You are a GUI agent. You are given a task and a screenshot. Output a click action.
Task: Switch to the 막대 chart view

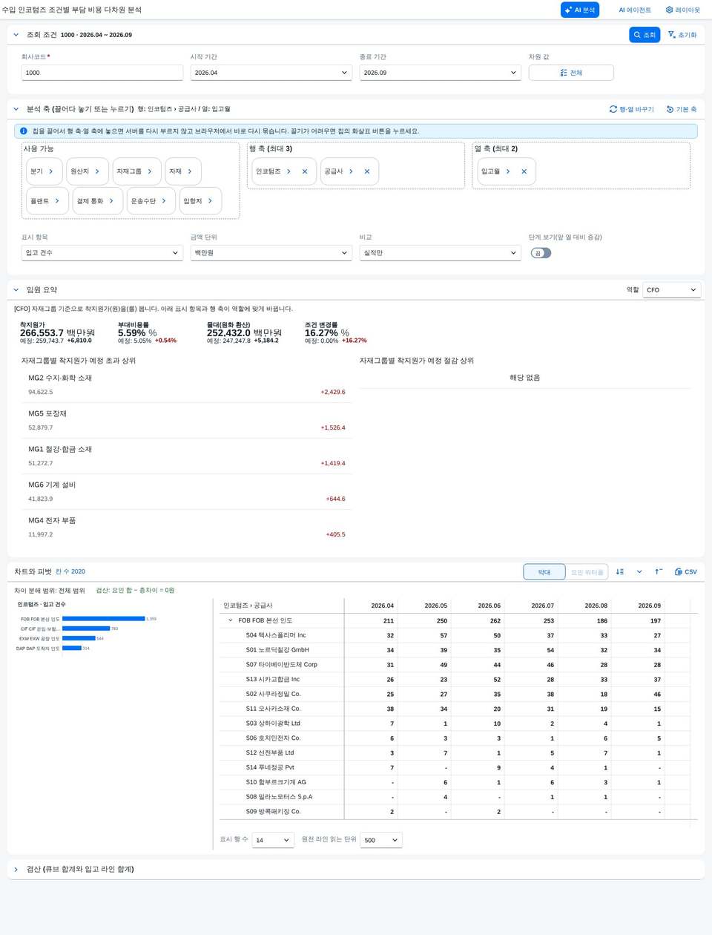coord(544,572)
